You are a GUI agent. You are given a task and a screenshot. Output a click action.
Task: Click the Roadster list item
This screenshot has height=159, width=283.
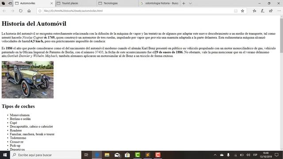(16, 130)
